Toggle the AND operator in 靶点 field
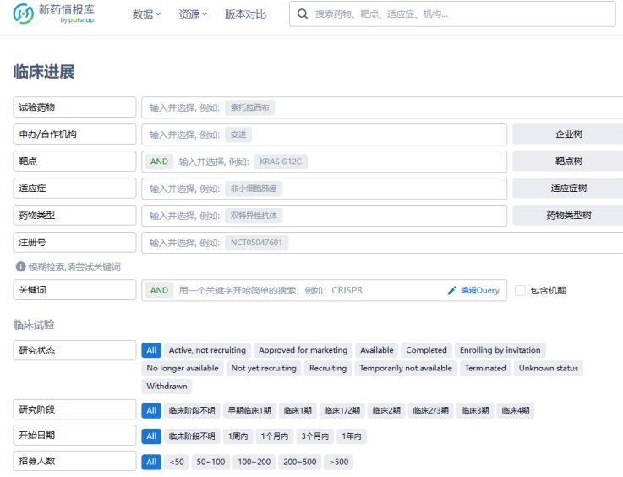The height and width of the screenshot is (477, 623). tap(159, 162)
